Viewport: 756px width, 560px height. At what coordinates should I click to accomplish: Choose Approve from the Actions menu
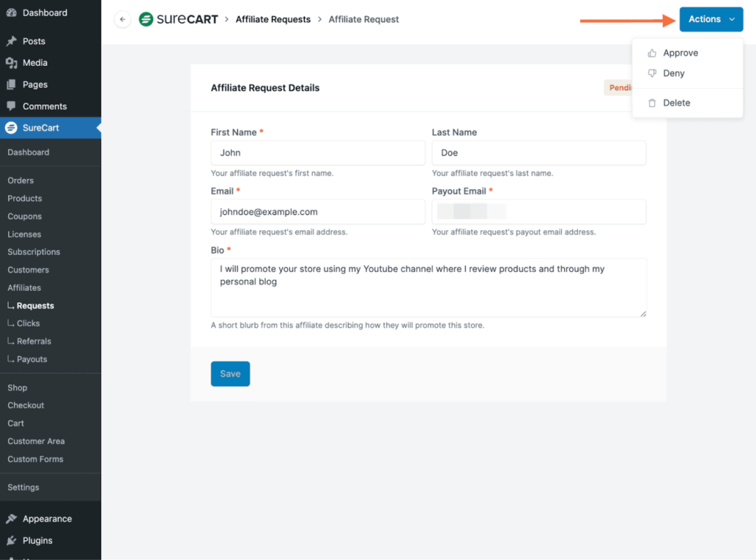tap(680, 53)
